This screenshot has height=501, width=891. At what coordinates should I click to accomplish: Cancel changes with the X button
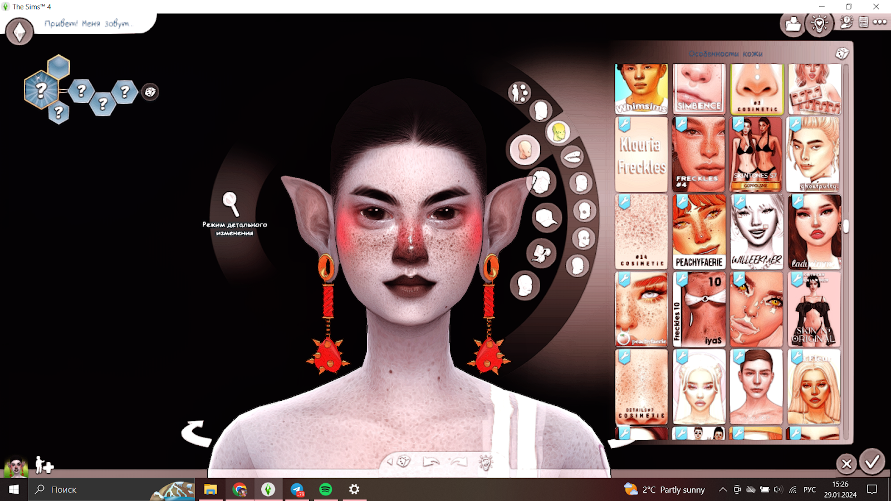[x=846, y=463]
